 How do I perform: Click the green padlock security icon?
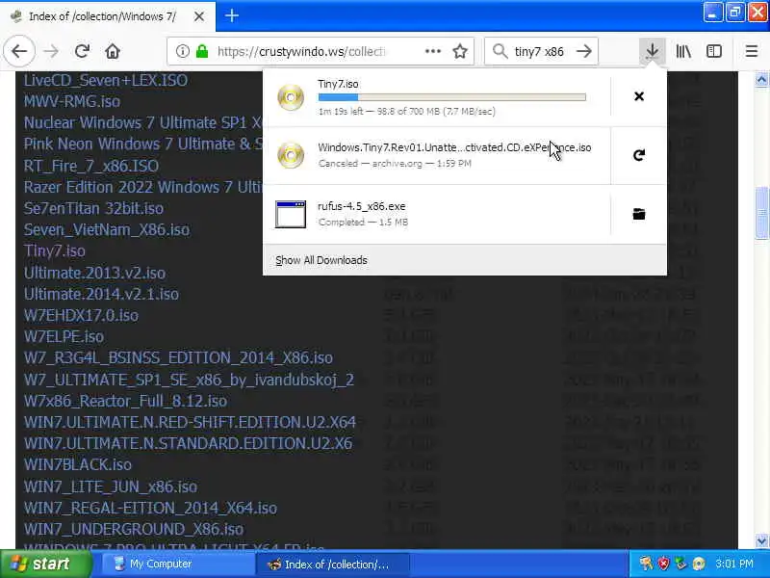[x=202, y=51]
